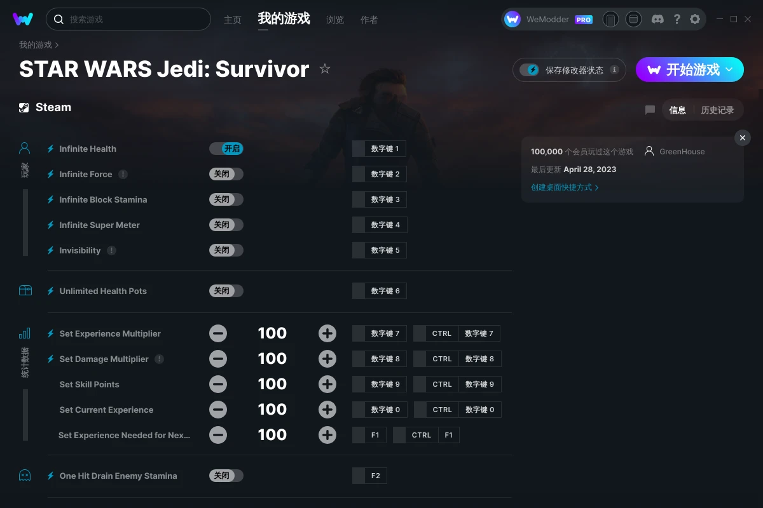Expand the 开始游戏 dropdown arrow

coord(729,70)
